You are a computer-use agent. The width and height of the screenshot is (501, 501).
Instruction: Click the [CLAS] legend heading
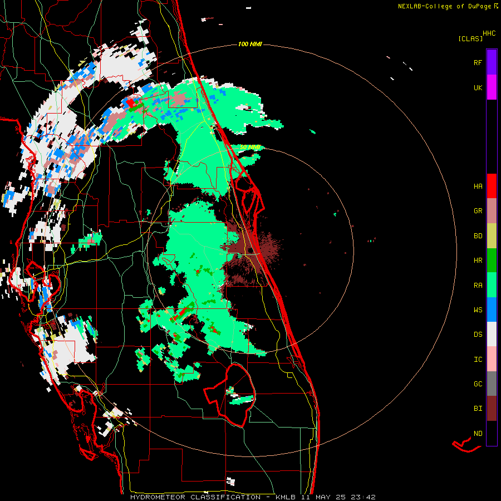pyautogui.click(x=470, y=38)
